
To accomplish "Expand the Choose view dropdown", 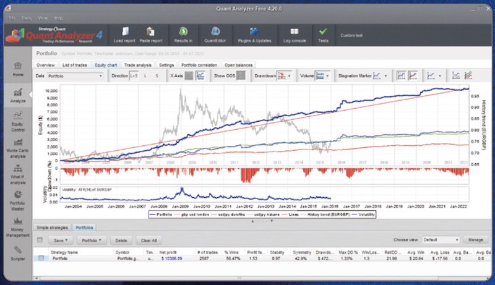I will coord(441,240).
